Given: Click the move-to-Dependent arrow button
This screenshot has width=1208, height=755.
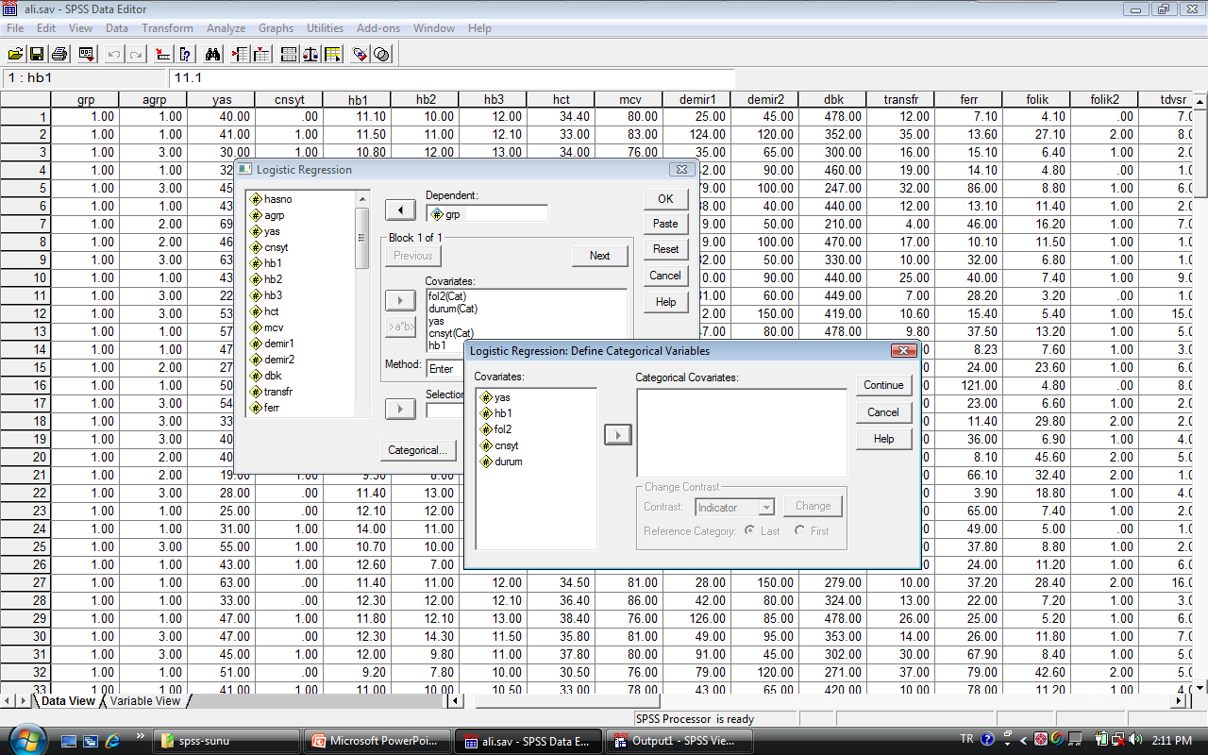Looking at the screenshot, I should (400, 210).
